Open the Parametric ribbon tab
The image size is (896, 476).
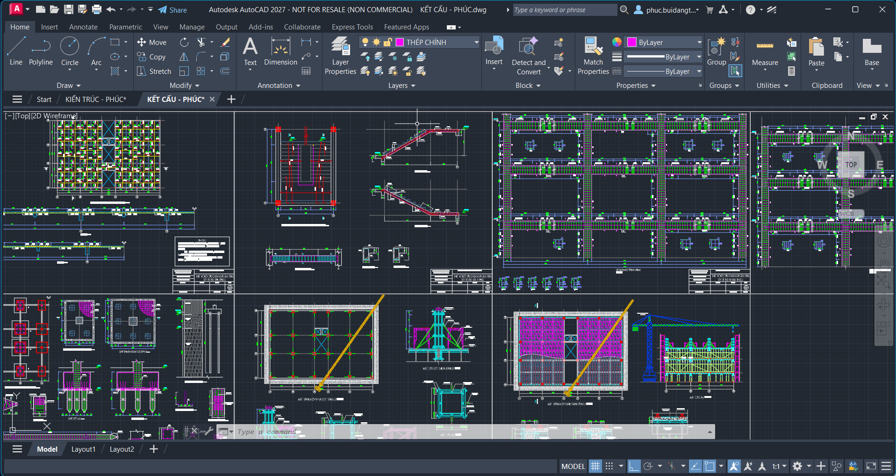tap(126, 27)
